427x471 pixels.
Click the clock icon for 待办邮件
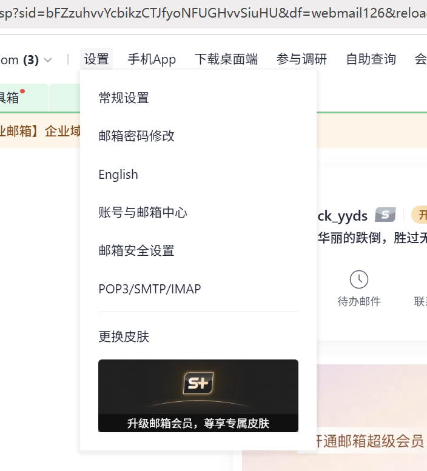pyautogui.click(x=359, y=279)
